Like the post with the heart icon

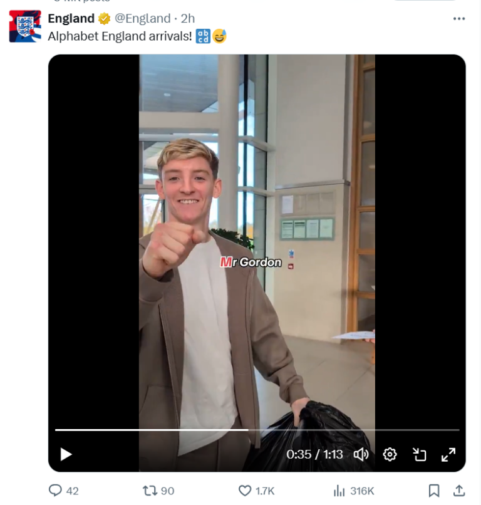pyautogui.click(x=245, y=491)
